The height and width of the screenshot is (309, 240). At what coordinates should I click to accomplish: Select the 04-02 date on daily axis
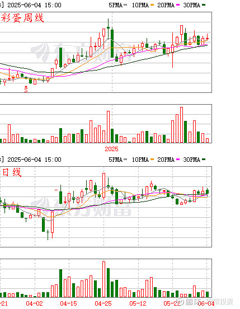click(x=34, y=303)
